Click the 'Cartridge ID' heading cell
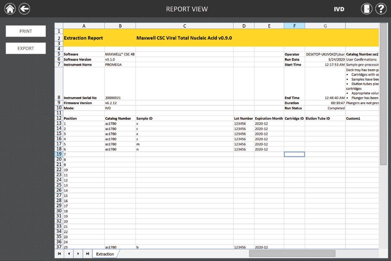This screenshot has width=391, height=261. coord(294,119)
